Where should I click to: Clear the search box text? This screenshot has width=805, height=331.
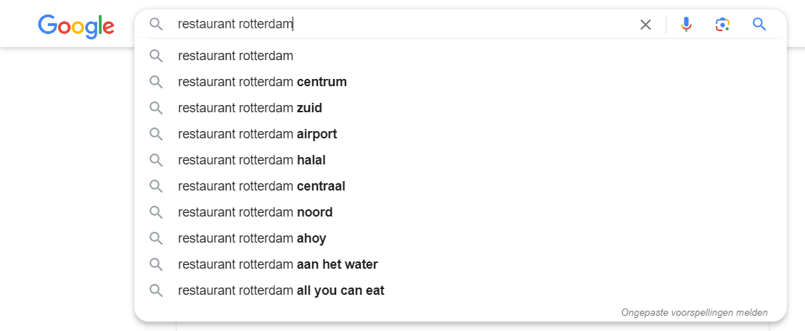[645, 25]
